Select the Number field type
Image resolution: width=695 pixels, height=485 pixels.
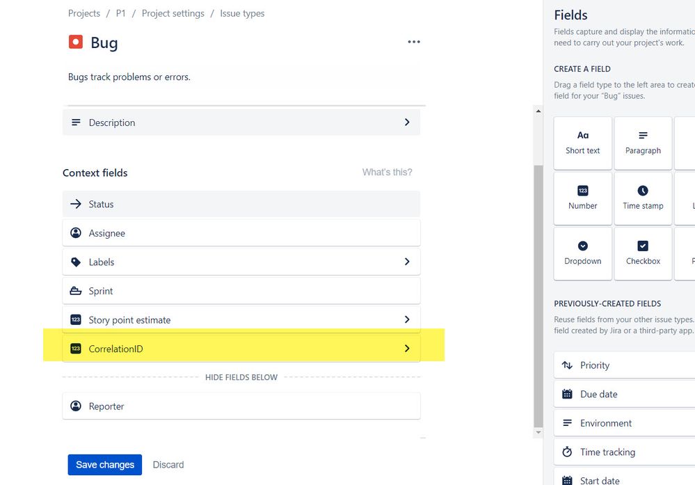click(x=582, y=198)
